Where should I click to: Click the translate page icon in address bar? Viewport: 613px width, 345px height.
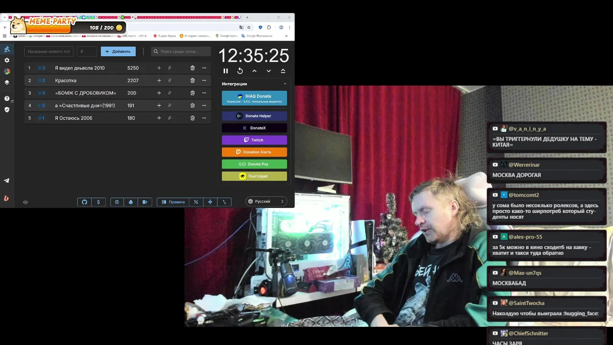click(x=241, y=27)
